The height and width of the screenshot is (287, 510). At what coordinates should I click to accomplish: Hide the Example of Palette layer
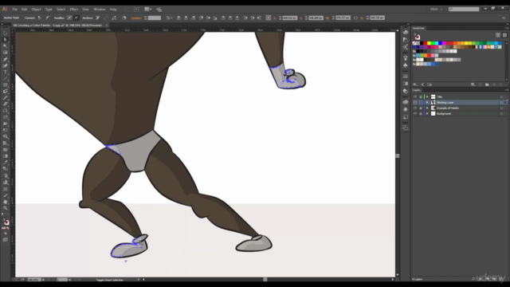[x=414, y=108]
